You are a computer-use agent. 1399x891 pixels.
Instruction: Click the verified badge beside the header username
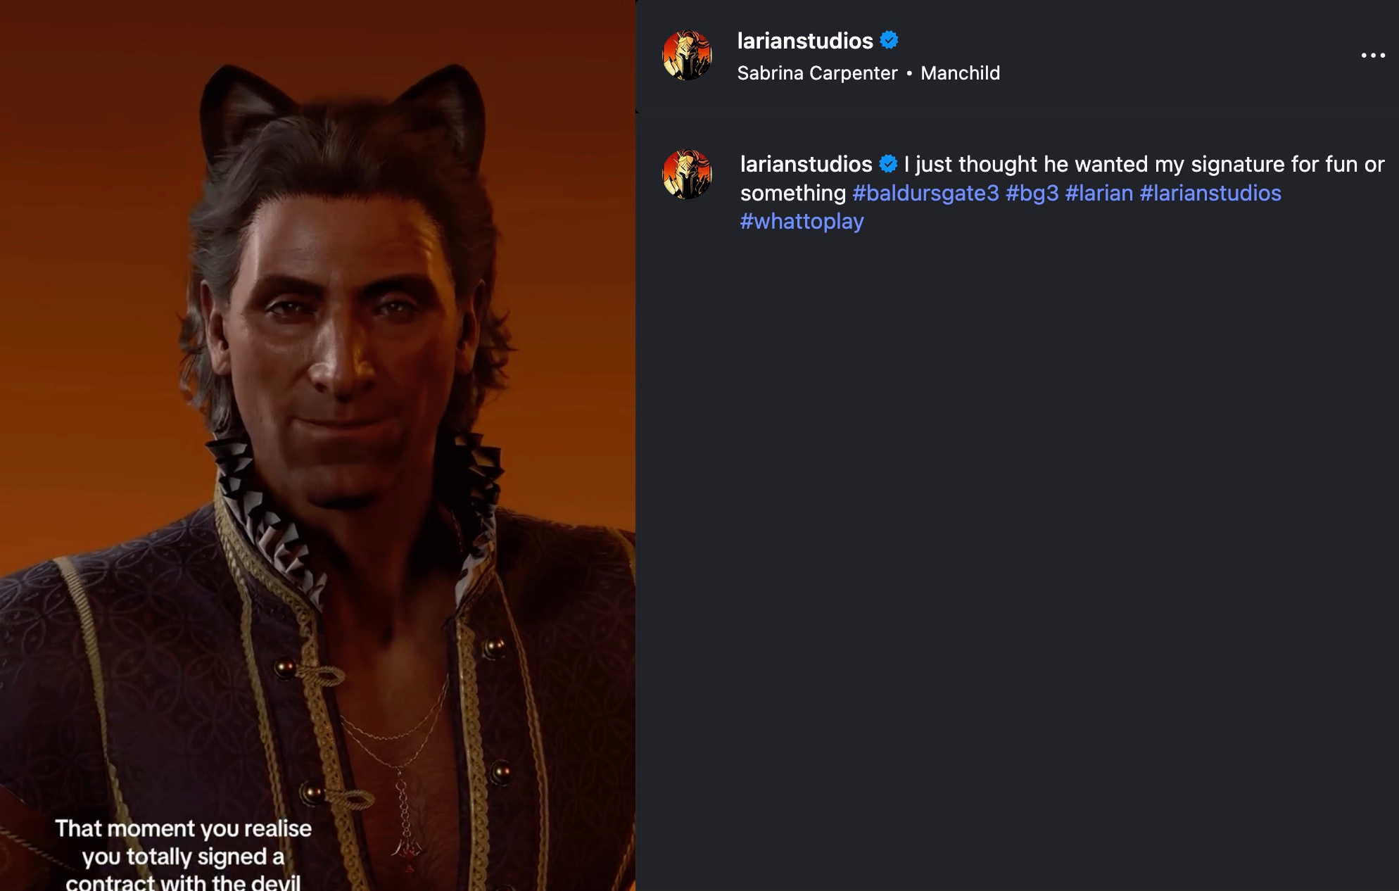pyautogui.click(x=890, y=40)
